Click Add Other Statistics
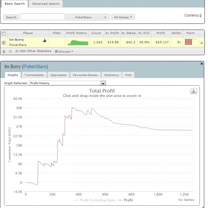 [35, 51]
